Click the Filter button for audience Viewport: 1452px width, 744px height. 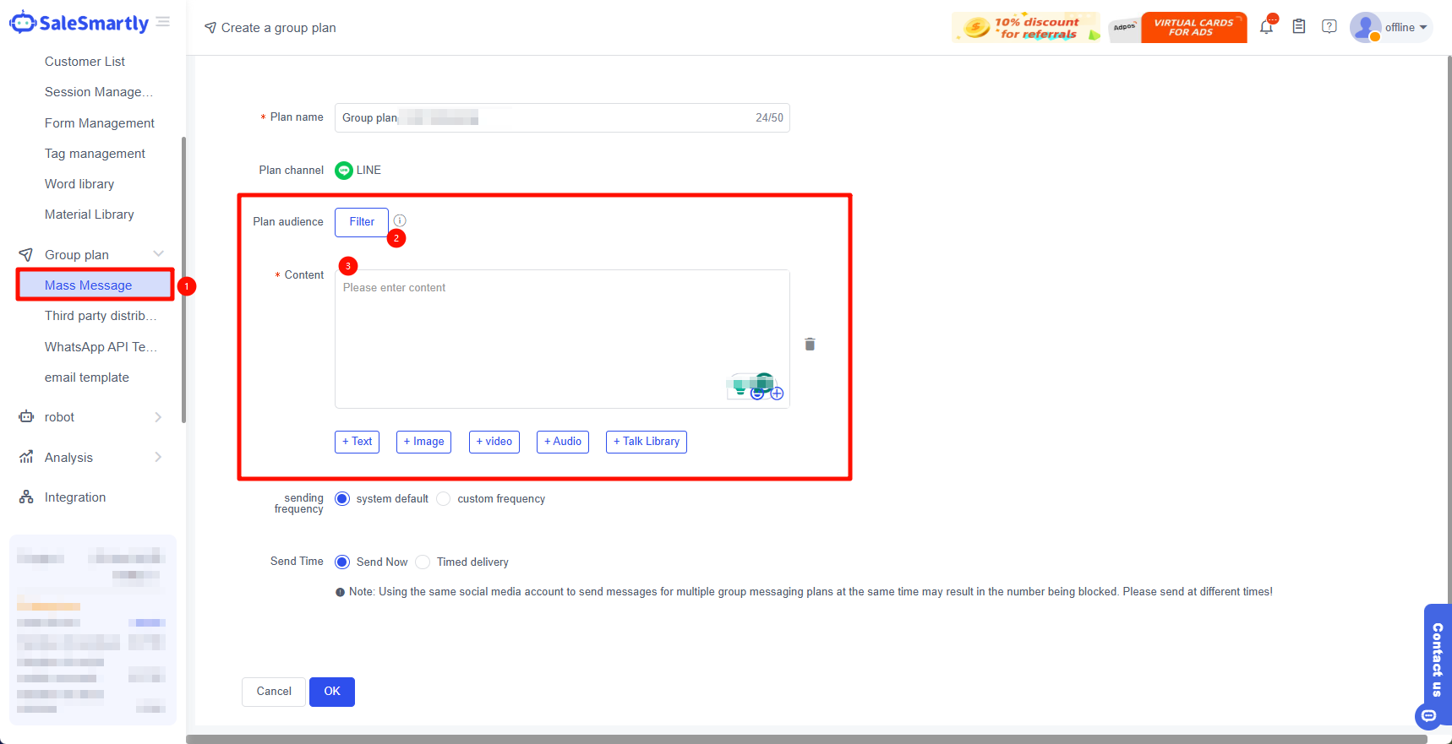362,222
